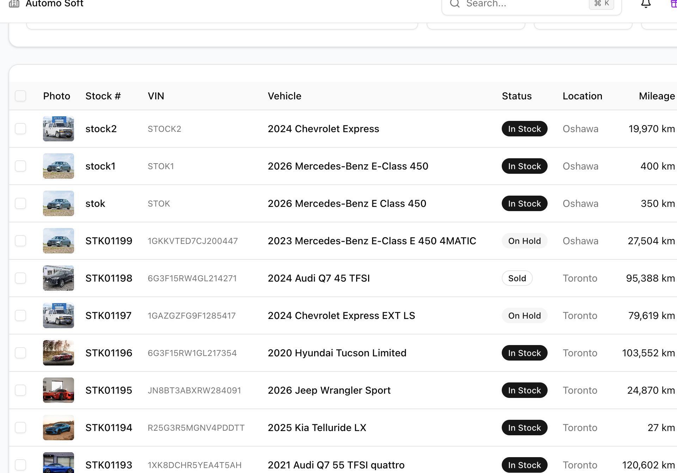View the STK01194 blue car thumbnail
Viewport: 677px width, 473px height.
pos(59,428)
